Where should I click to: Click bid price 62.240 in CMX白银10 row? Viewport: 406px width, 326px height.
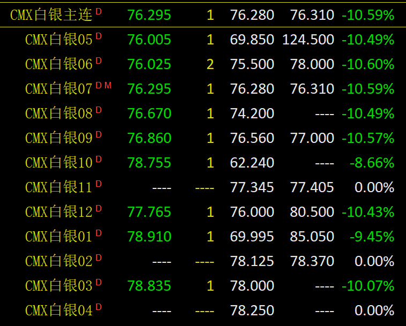click(252, 163)
